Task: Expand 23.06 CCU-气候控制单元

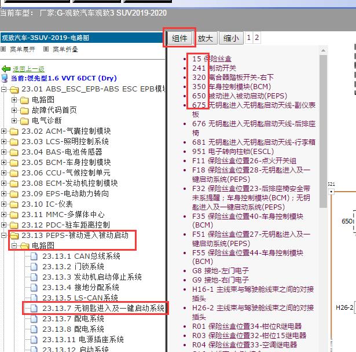Action: 3,173
